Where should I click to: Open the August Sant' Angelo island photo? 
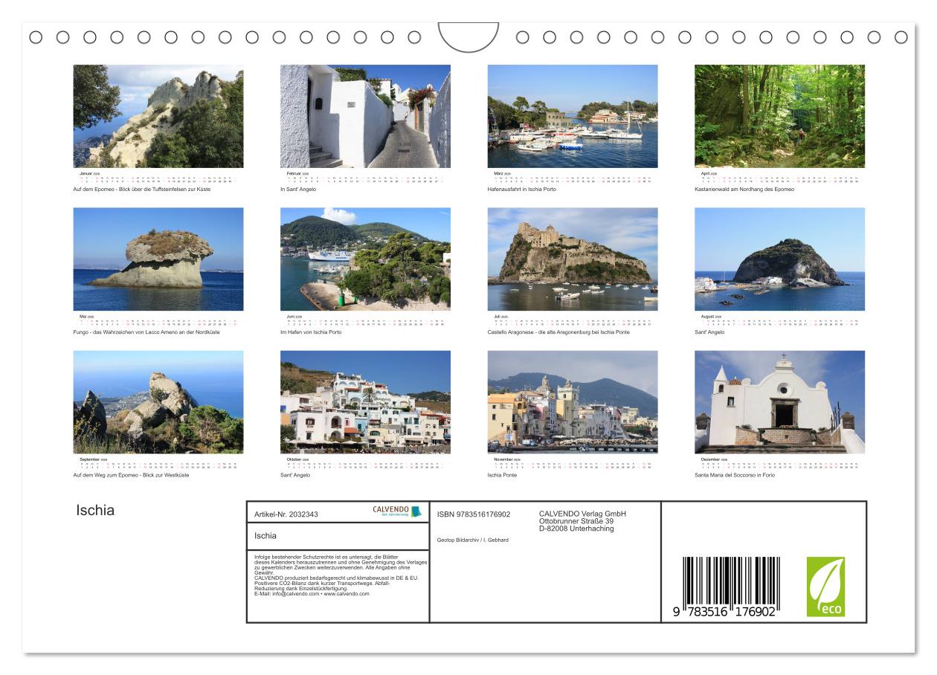[779, 259]
